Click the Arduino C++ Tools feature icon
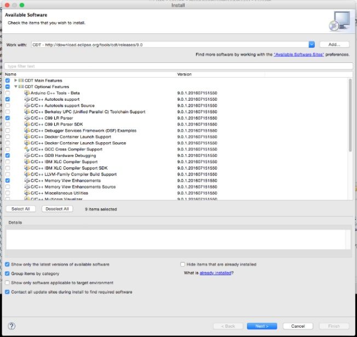Image resolution: width=357 pixels, height=337 pixels. point(27,93)
